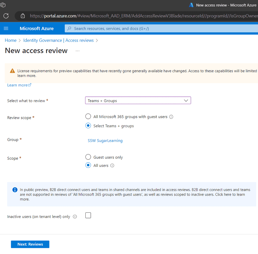Click the info icon next to All users
This screenshot has height=254, width=258.
(x=112, y=166)
